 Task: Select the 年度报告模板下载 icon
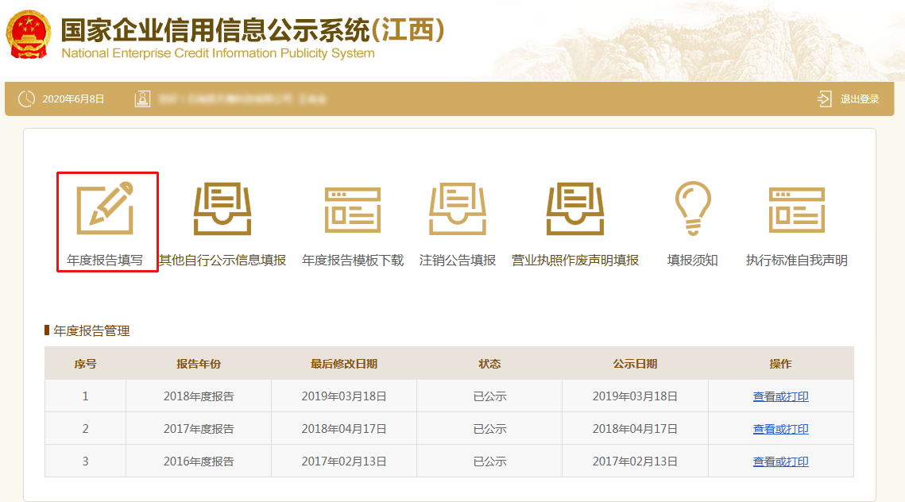click(352, 210)
